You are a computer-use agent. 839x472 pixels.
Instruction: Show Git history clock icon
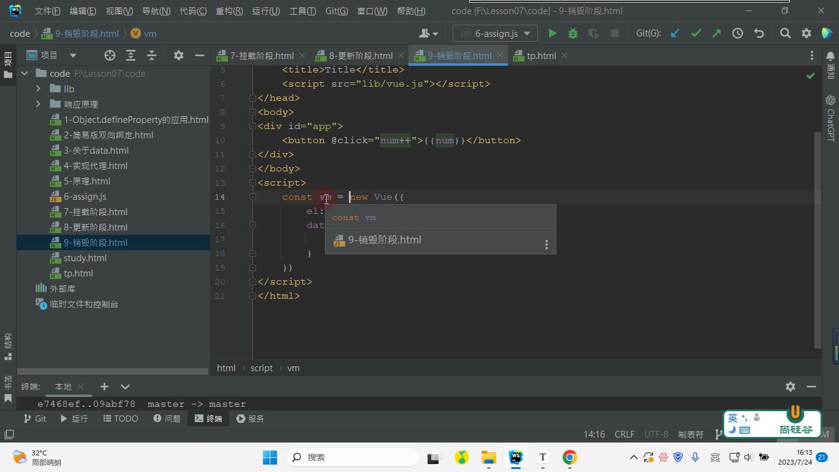coord(738,33)
